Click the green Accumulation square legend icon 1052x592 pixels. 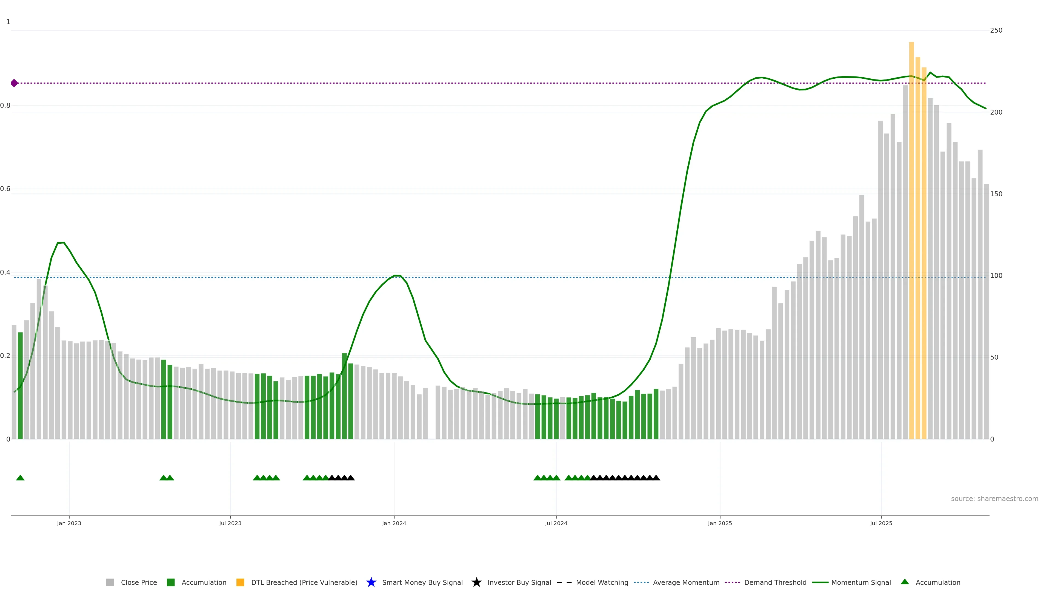[x=171, y=582]
